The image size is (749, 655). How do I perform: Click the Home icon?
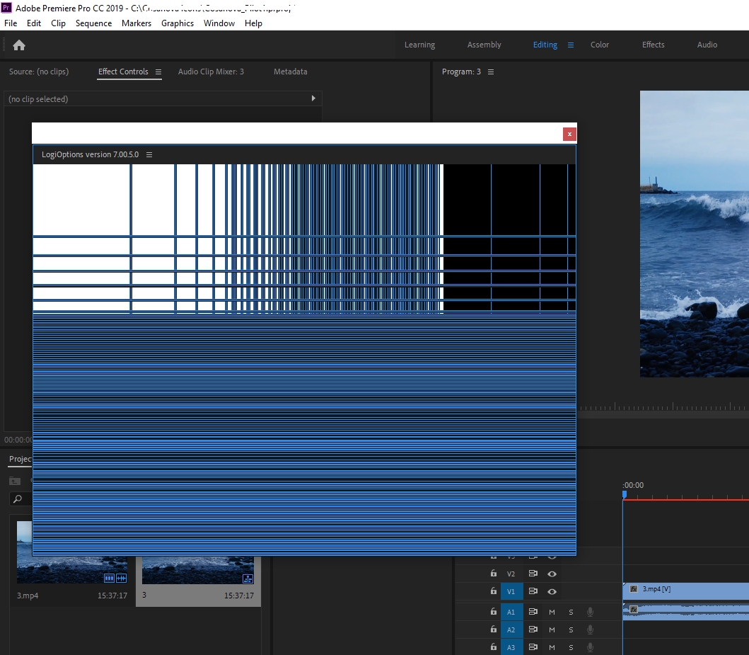(19, 45)
